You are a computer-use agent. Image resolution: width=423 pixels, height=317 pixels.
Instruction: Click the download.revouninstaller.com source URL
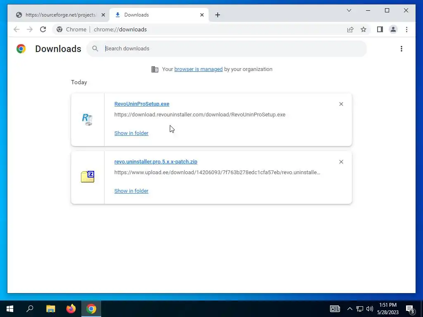pos(200,115)
